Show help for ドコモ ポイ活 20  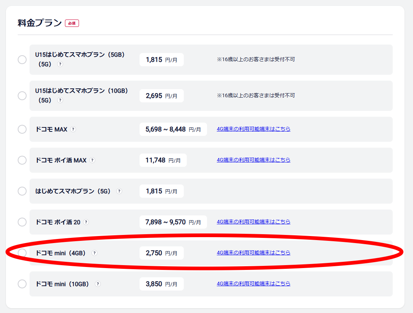86,222
